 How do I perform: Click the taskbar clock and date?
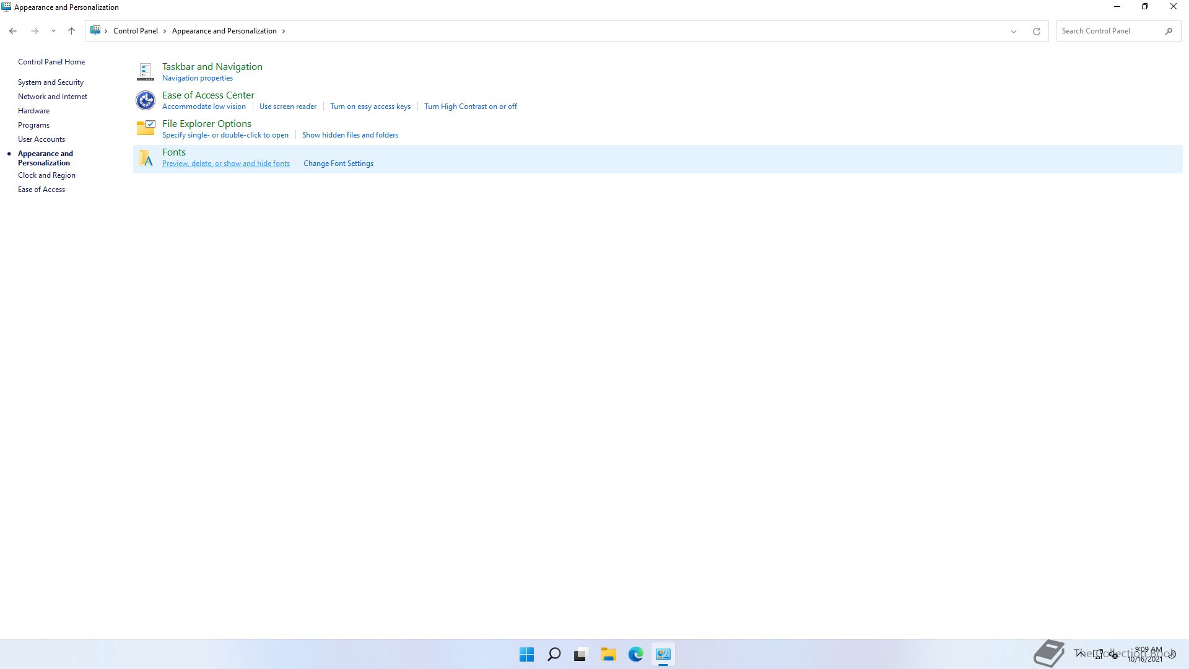[x=1146, y=654]
